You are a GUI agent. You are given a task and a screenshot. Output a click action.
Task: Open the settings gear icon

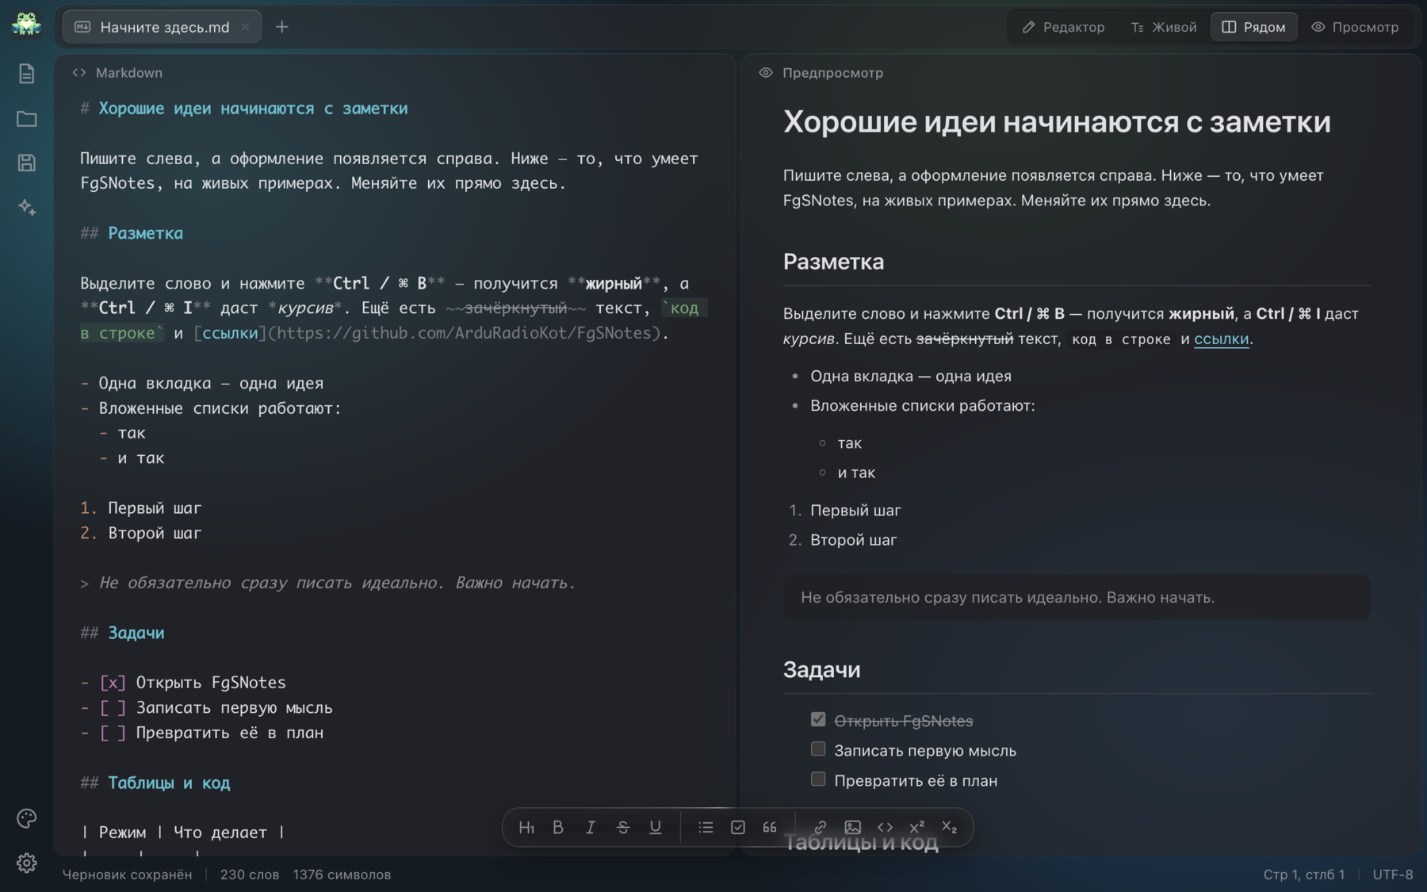pyautogui.click(x=26, y=863)
